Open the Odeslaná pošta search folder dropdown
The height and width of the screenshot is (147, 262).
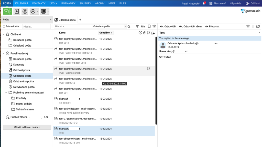pos(125,26)
